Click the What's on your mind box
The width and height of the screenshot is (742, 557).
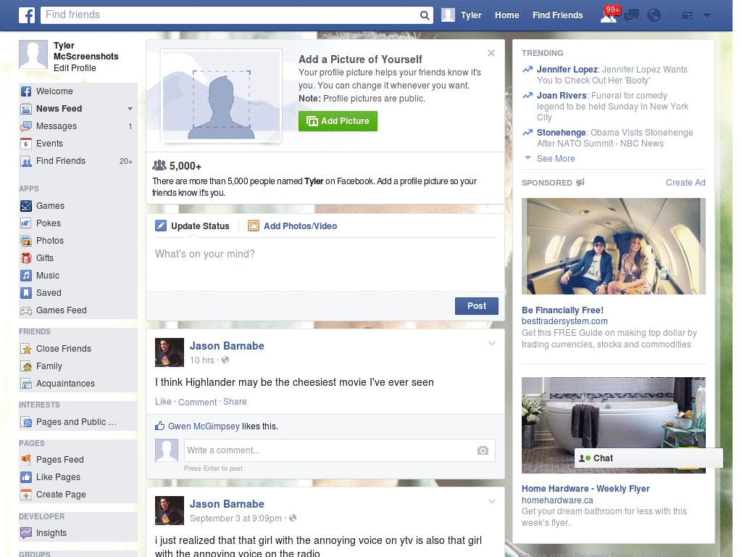tap(325, 264)
